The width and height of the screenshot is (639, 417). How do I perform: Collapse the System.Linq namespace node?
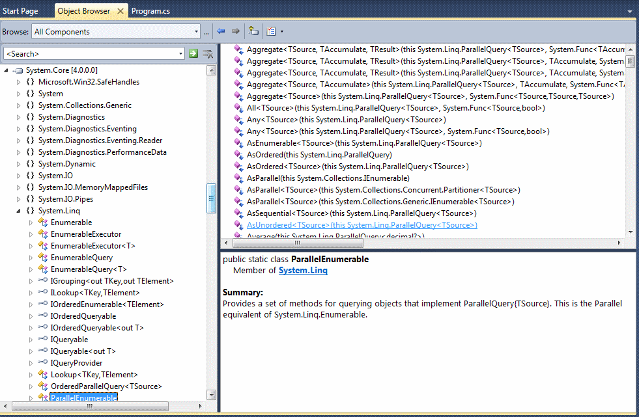(19, 211)
